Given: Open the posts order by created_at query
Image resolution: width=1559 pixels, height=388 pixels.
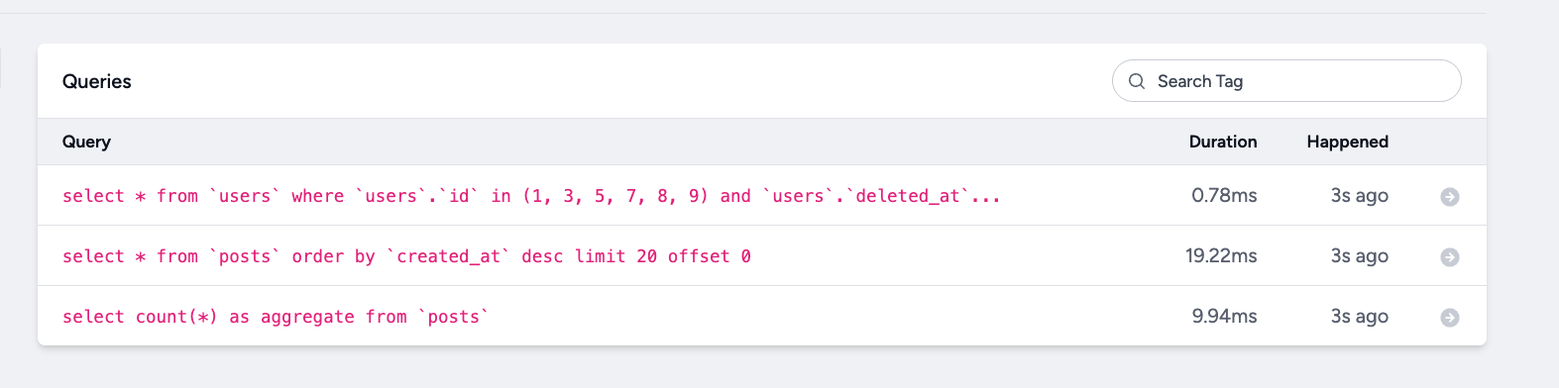Looking at the screenshot, I should point(406,256).
